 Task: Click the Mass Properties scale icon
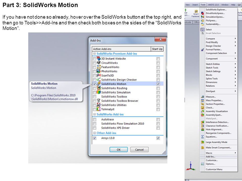coord(202,100)
